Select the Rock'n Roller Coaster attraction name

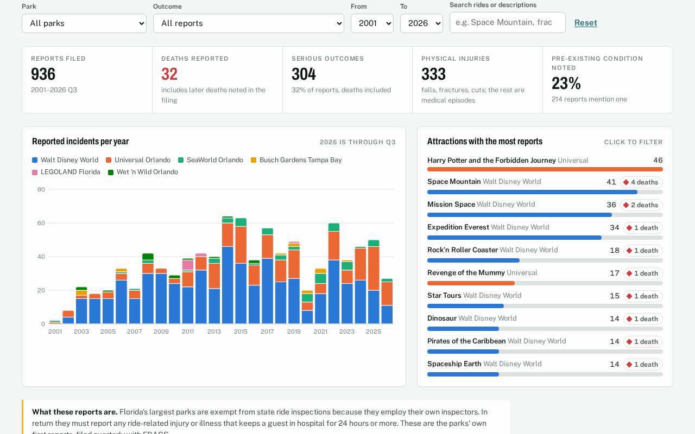(x=463, y=250)
